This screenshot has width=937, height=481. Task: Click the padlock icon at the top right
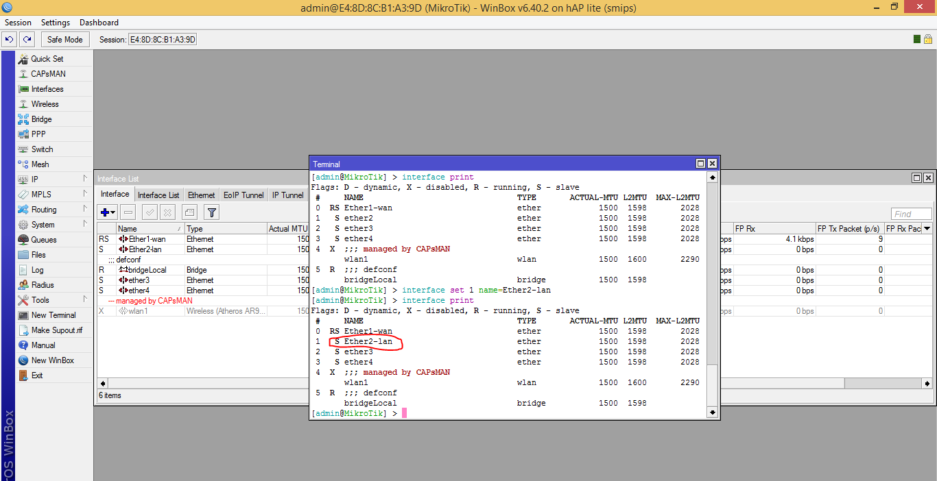927,40
